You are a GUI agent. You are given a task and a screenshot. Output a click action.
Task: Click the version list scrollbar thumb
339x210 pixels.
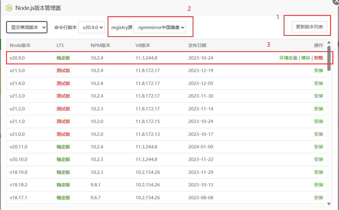329,58
